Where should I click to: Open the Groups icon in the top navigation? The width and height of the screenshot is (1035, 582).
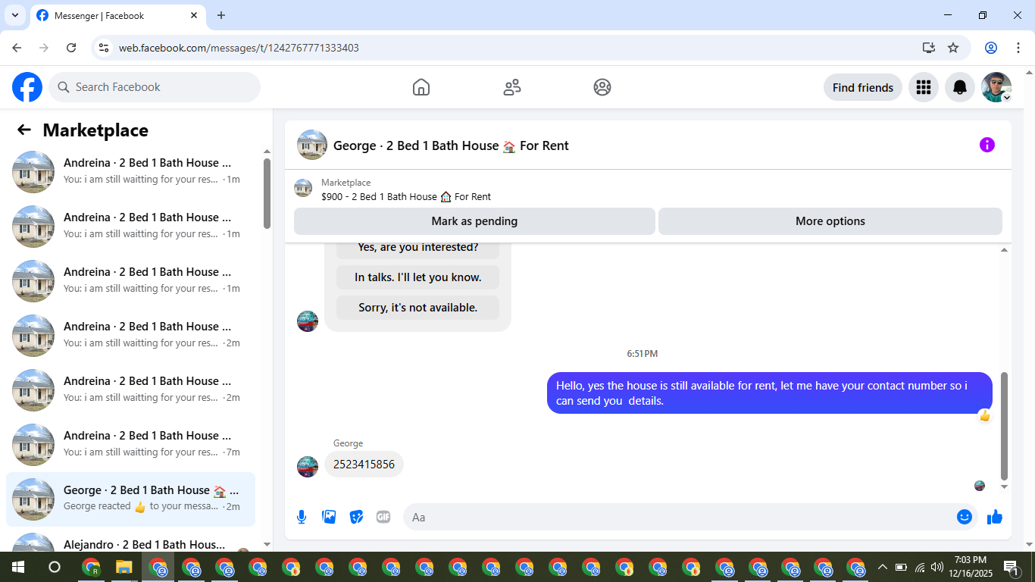click(x=602, y=87)
